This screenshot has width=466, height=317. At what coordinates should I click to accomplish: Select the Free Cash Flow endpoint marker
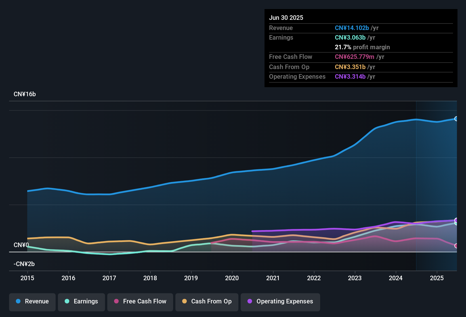point(456,246)
